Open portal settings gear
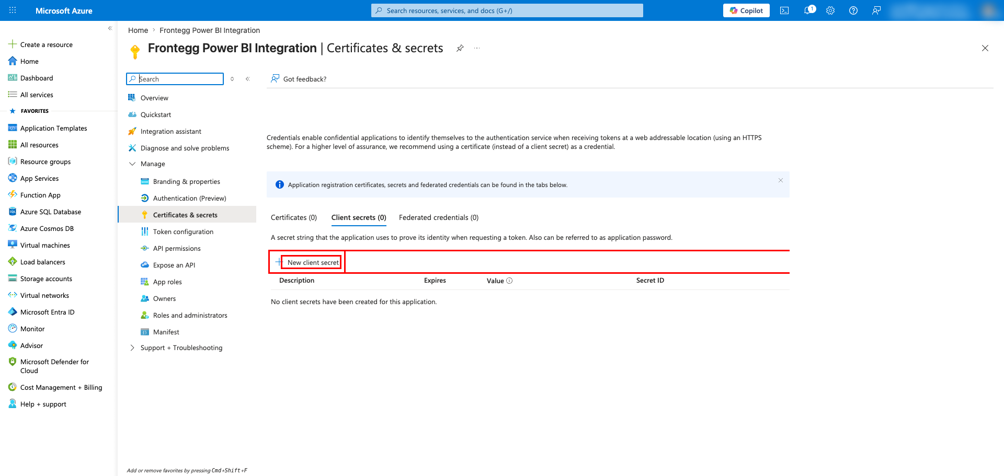Screen dimensions: 1004x476 [x=830, y=10]
